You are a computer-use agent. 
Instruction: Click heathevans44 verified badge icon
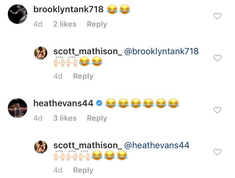[x=99, y=103]
